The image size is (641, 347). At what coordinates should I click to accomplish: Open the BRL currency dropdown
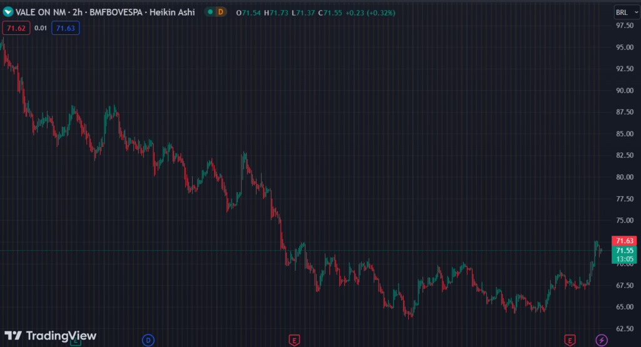tap(626, 13)
